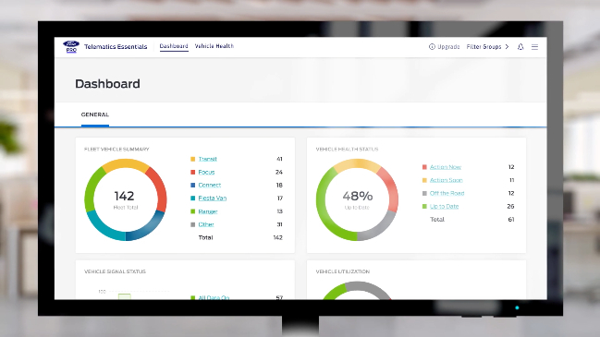Open the Off the Road link
Screen dimensions: 600x337
tap(447, 193)
